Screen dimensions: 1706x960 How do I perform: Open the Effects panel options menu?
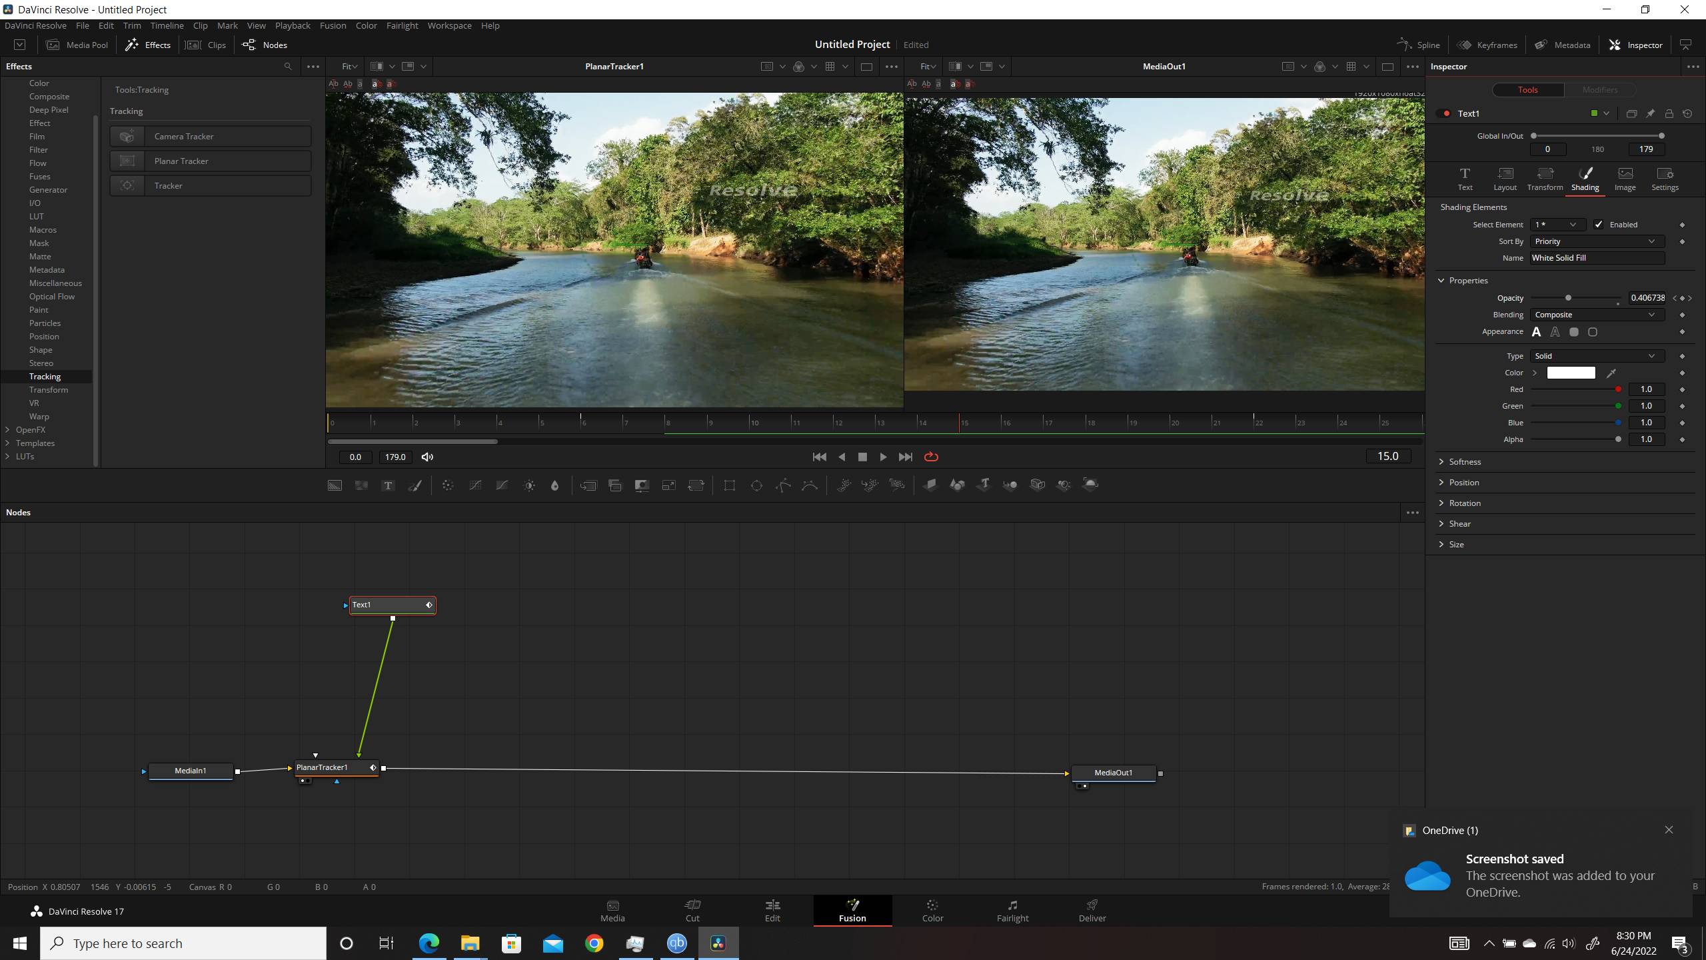313,66
